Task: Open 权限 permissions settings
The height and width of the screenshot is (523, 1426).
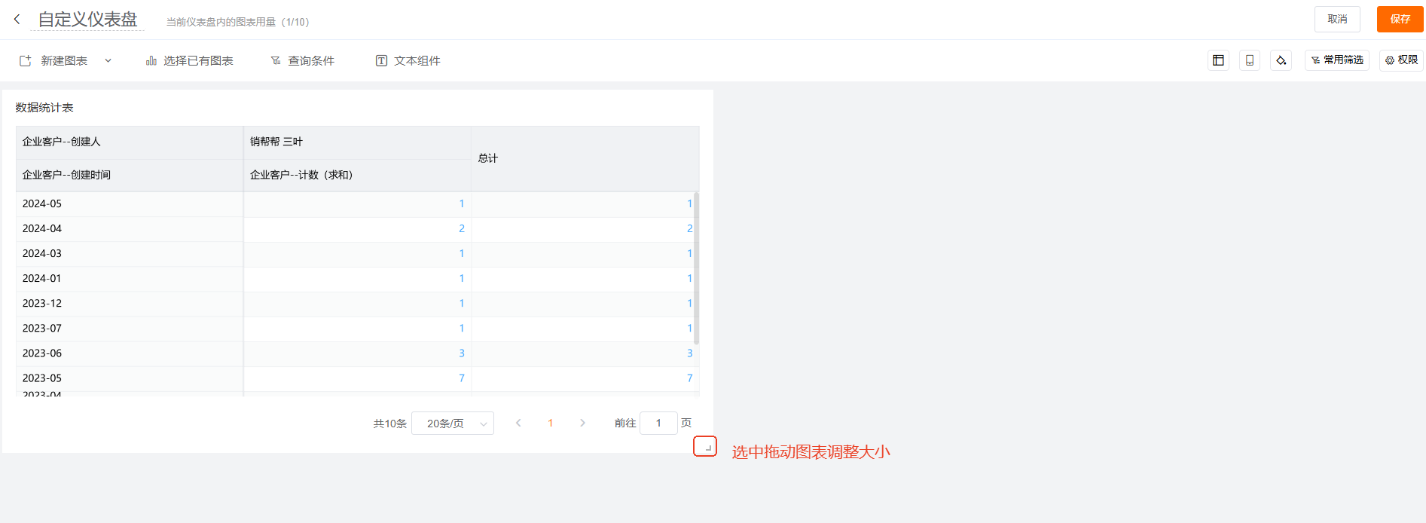Action: tap(1401, 60)
